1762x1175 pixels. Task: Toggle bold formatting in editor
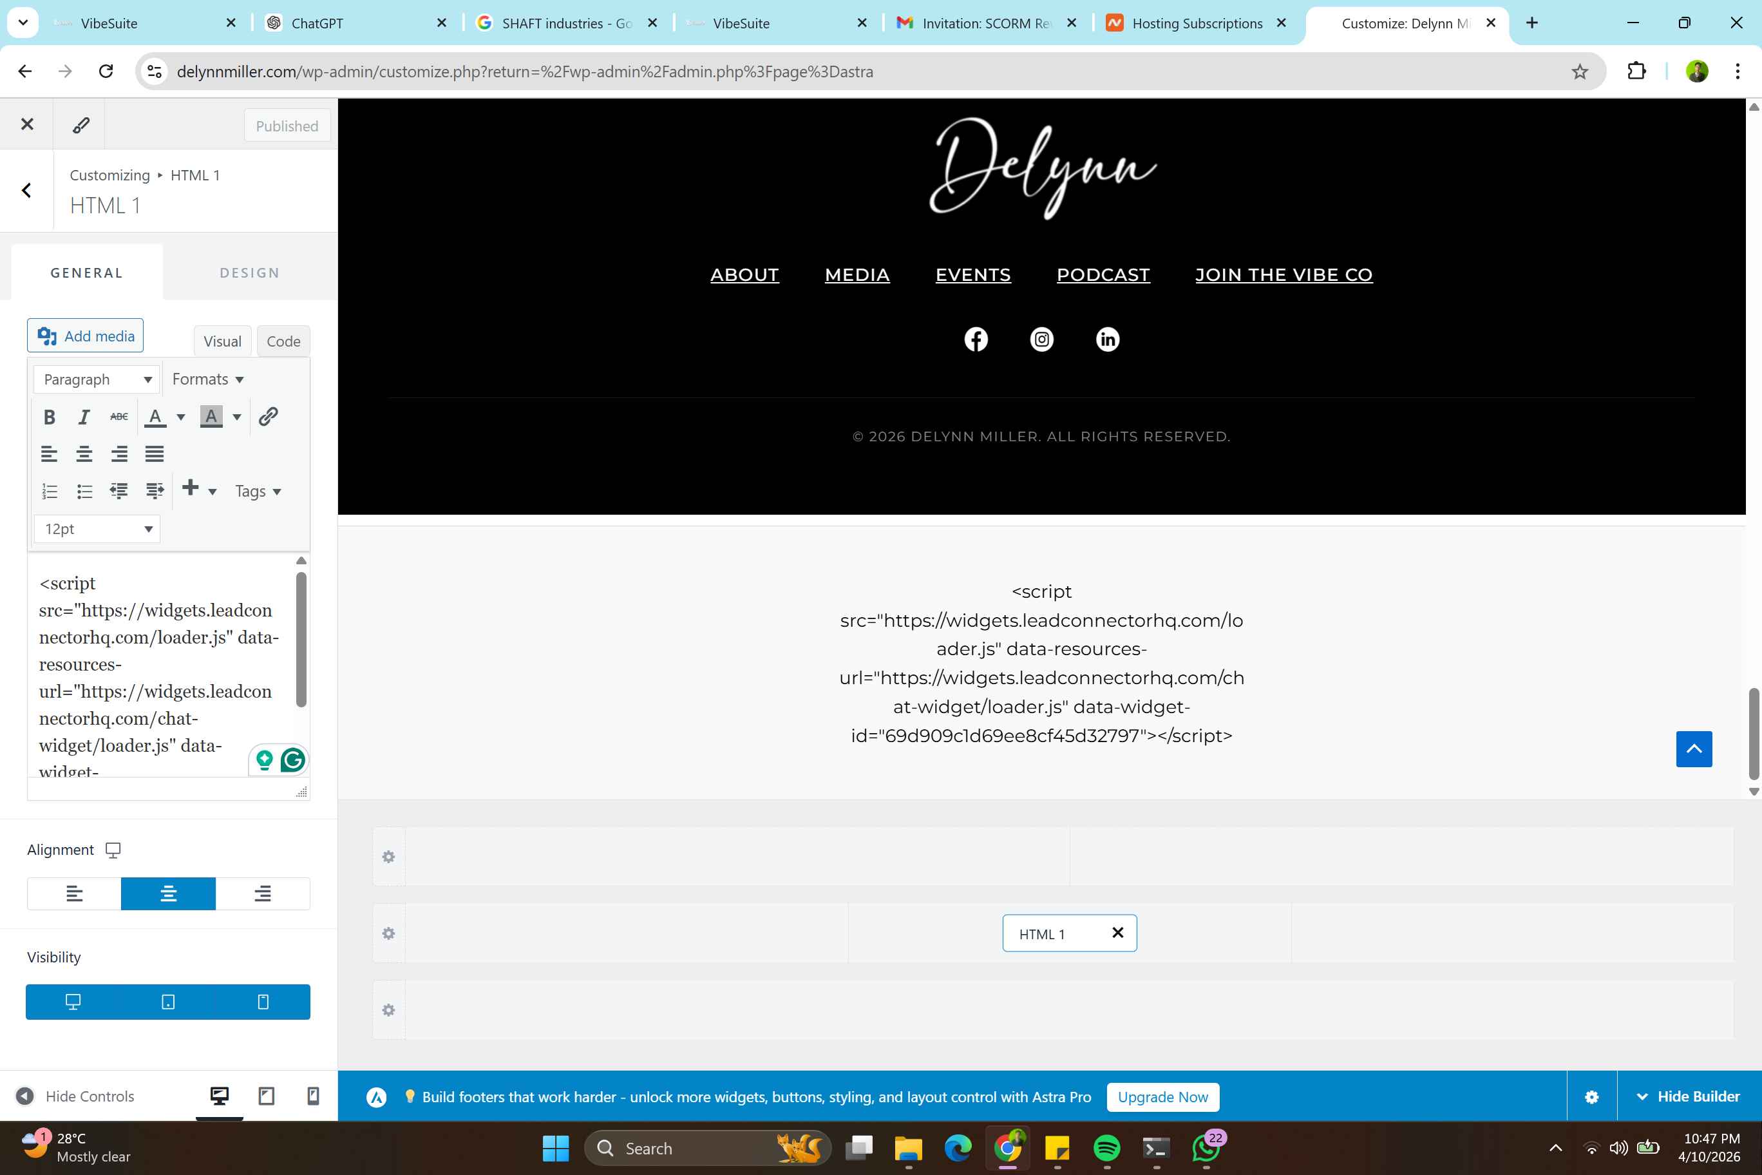pos(50,417)
